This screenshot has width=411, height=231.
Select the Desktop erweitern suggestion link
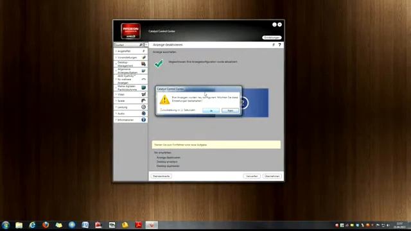pyautogui.click(x=167, y=162)
